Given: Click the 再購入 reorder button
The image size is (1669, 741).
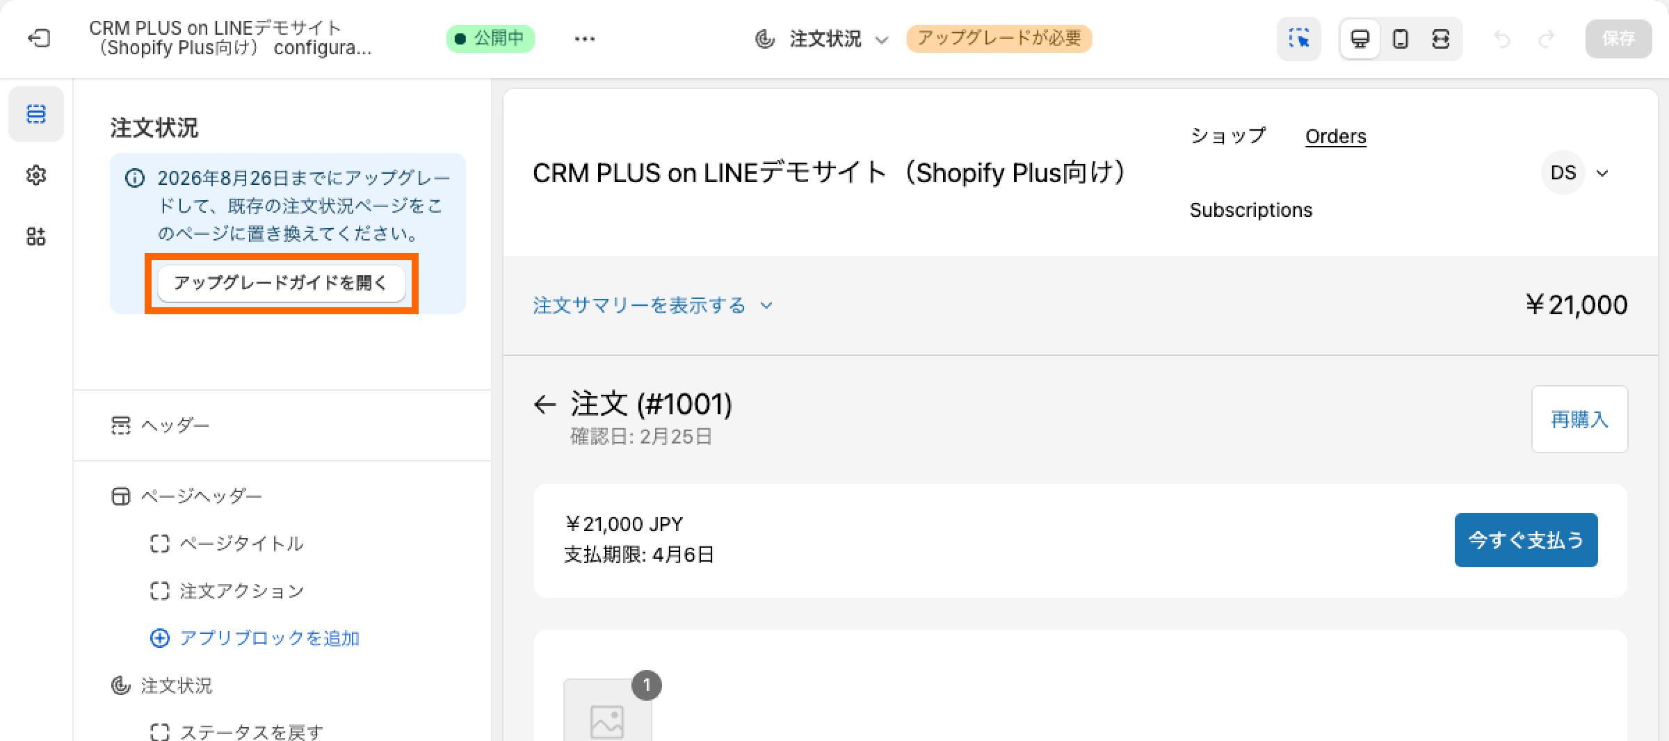Looking at the screenshot, I should point(1579,419).
